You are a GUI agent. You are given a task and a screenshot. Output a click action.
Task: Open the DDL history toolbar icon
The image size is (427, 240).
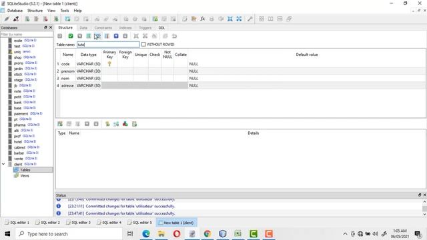point(193,19)
